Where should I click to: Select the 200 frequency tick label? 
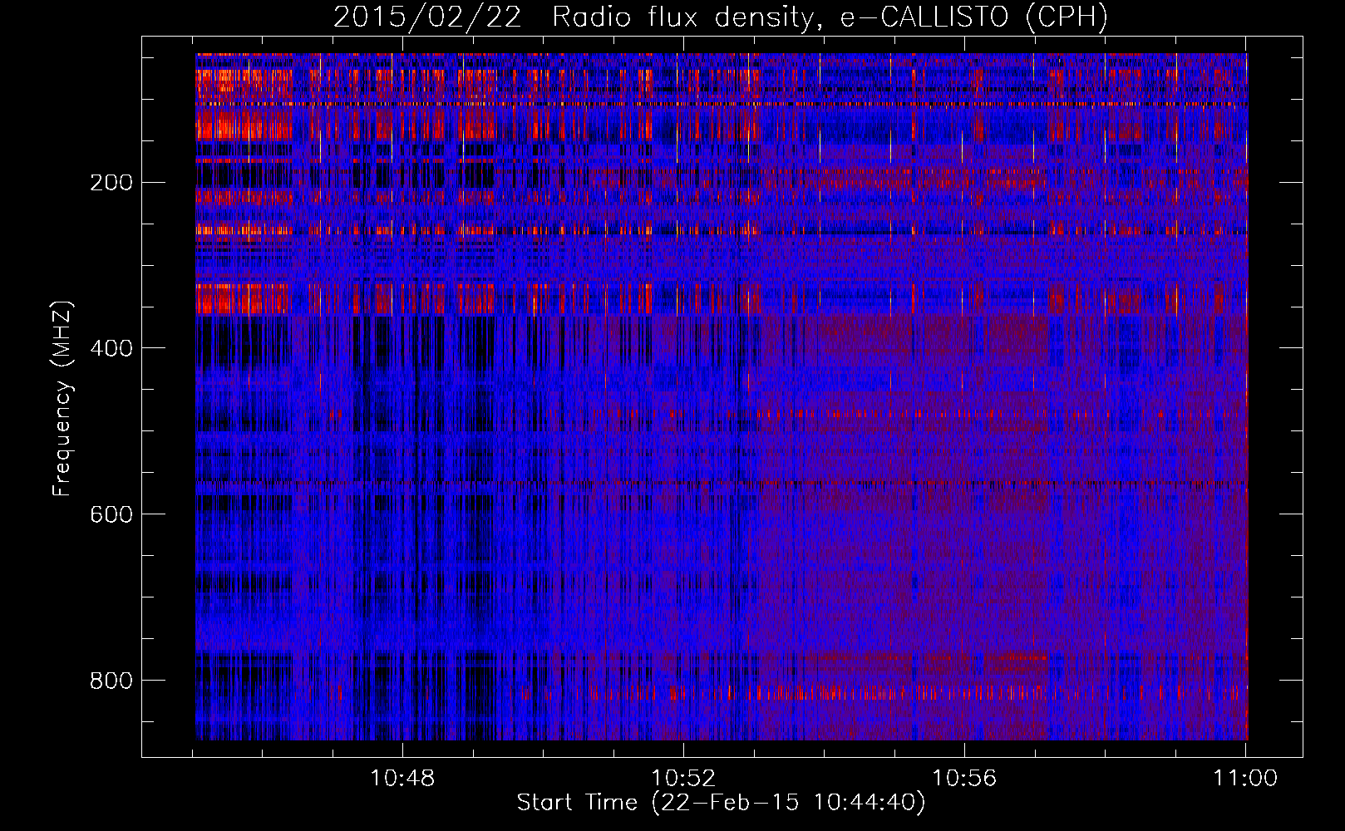111,182
